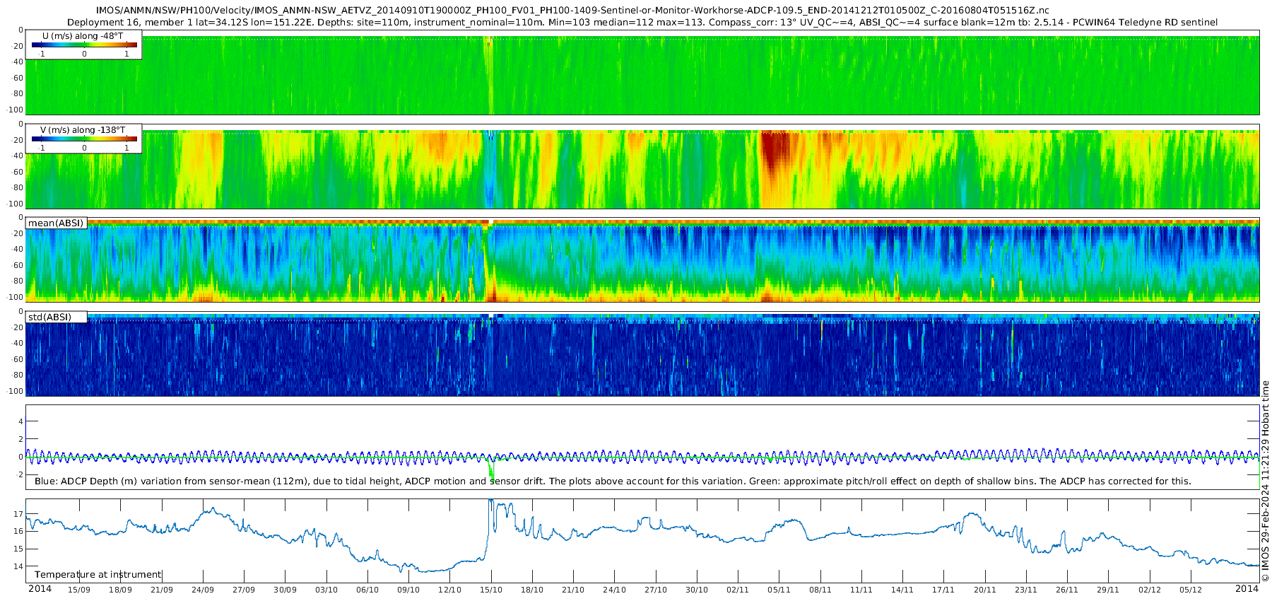The width and height of the screenshot is (1272, 601).
Task: Click the file path title line starting IMOS/ANMN/NSW
Action: point(572,11)
